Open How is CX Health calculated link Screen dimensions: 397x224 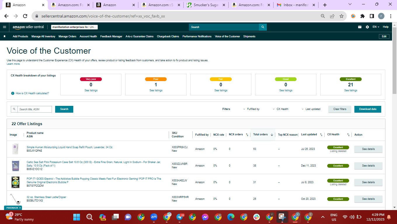[x=32, y=93]
